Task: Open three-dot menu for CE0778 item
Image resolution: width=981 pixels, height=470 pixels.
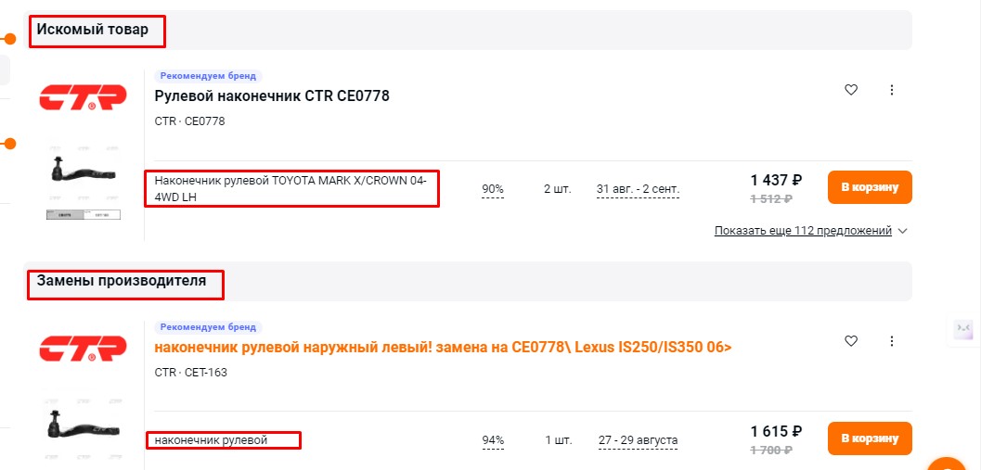Action: 892,90
